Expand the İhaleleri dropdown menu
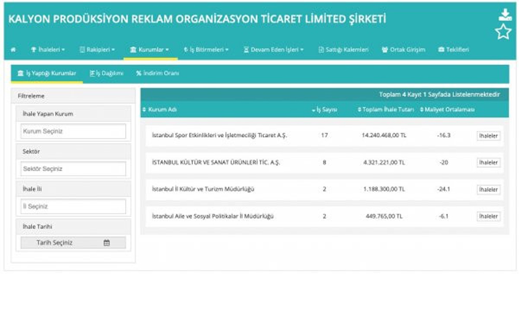519x311 pixels. tap(48, 50)
